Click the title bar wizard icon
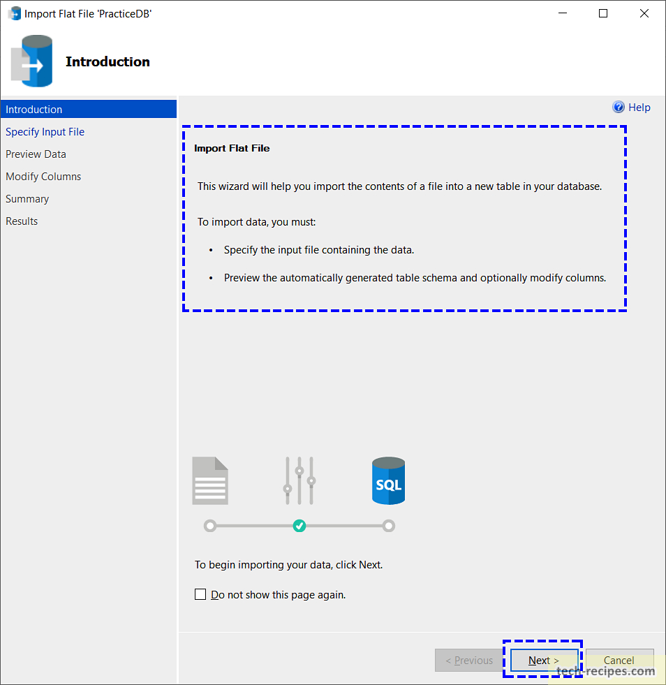The width and height of the screenshot is (666, 685). pos(14,13)
